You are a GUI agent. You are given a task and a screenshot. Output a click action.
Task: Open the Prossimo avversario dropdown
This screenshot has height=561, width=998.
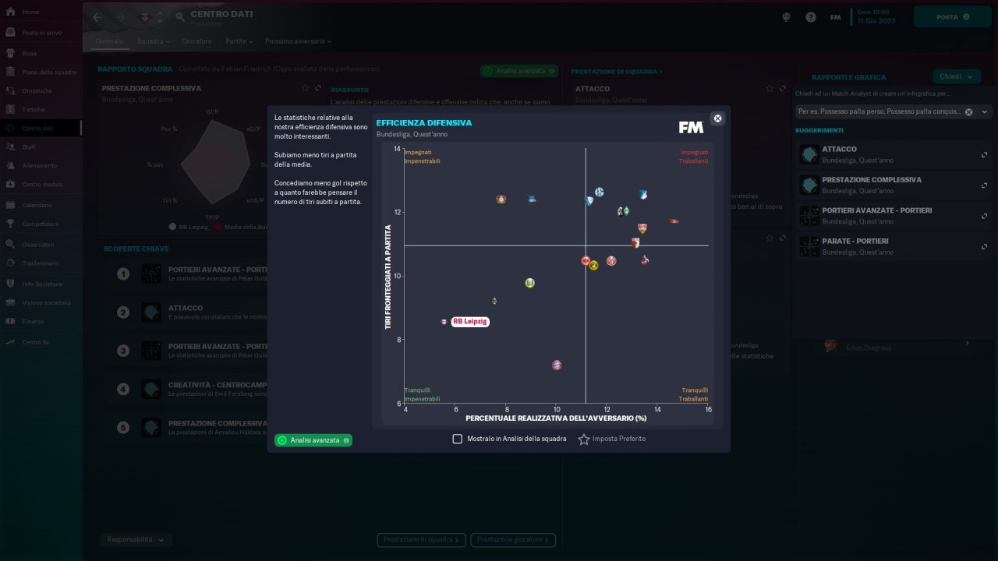(298, 41)
